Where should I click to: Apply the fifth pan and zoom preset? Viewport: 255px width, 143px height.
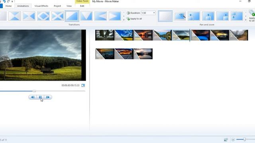click(x=222, y=16)
